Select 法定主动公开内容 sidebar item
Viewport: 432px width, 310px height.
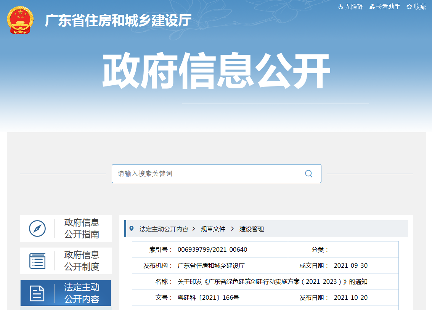(x=82, y=293)
